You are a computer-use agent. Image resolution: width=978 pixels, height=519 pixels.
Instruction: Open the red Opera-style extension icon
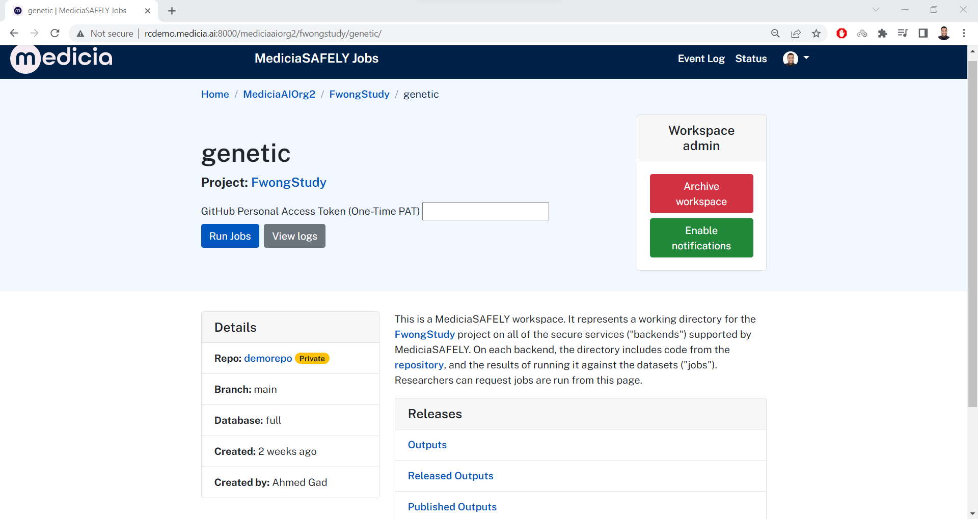click(841, 34)
